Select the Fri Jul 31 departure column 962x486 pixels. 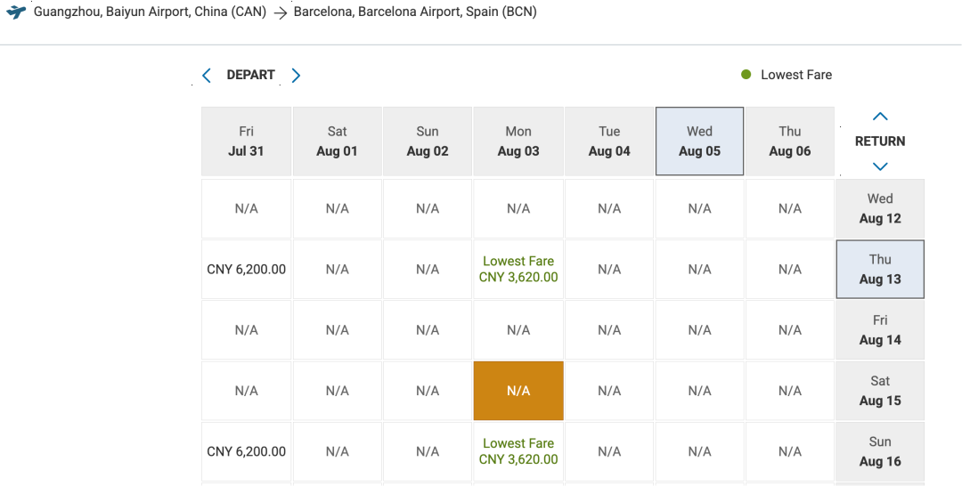(247, 142)
